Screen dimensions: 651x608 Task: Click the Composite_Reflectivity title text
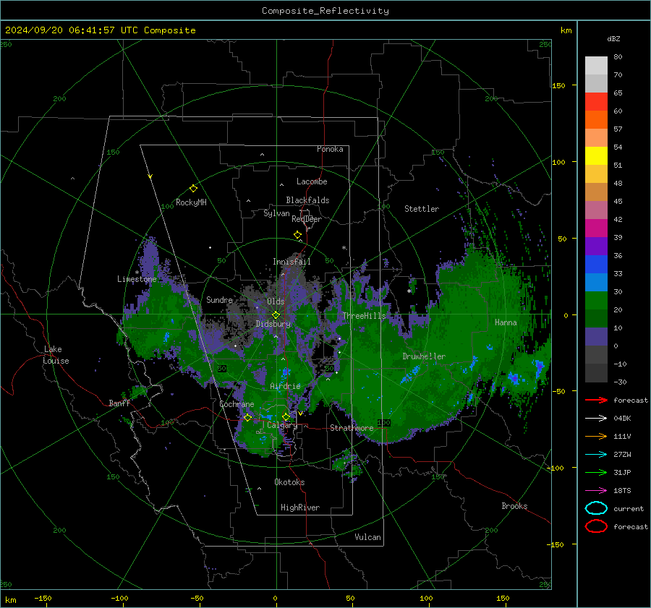(325, 11)
